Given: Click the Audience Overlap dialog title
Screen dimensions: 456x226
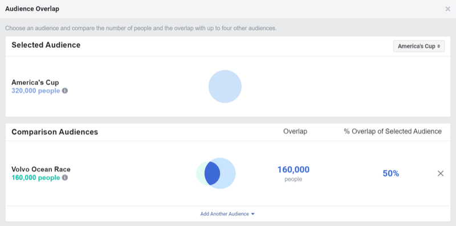Looking at the screenshot, I should [x=32, y=9].
